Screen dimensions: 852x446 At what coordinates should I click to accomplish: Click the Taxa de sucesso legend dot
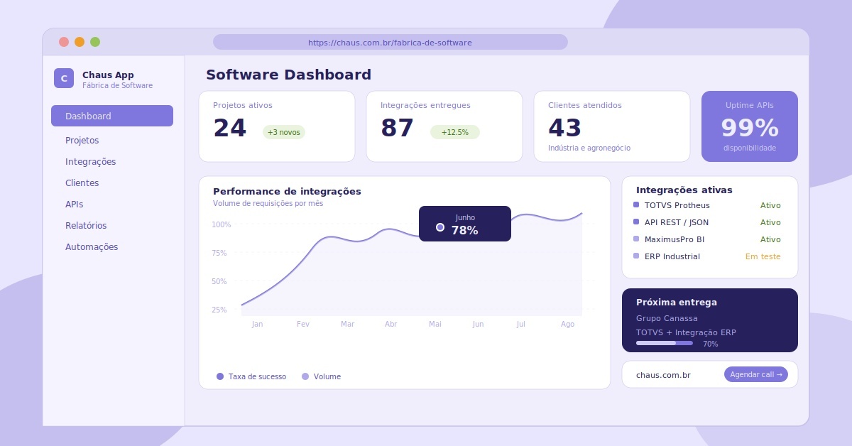point(220,376)
